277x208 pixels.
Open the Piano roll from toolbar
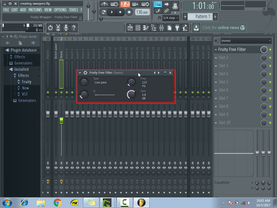click(146, 28)
